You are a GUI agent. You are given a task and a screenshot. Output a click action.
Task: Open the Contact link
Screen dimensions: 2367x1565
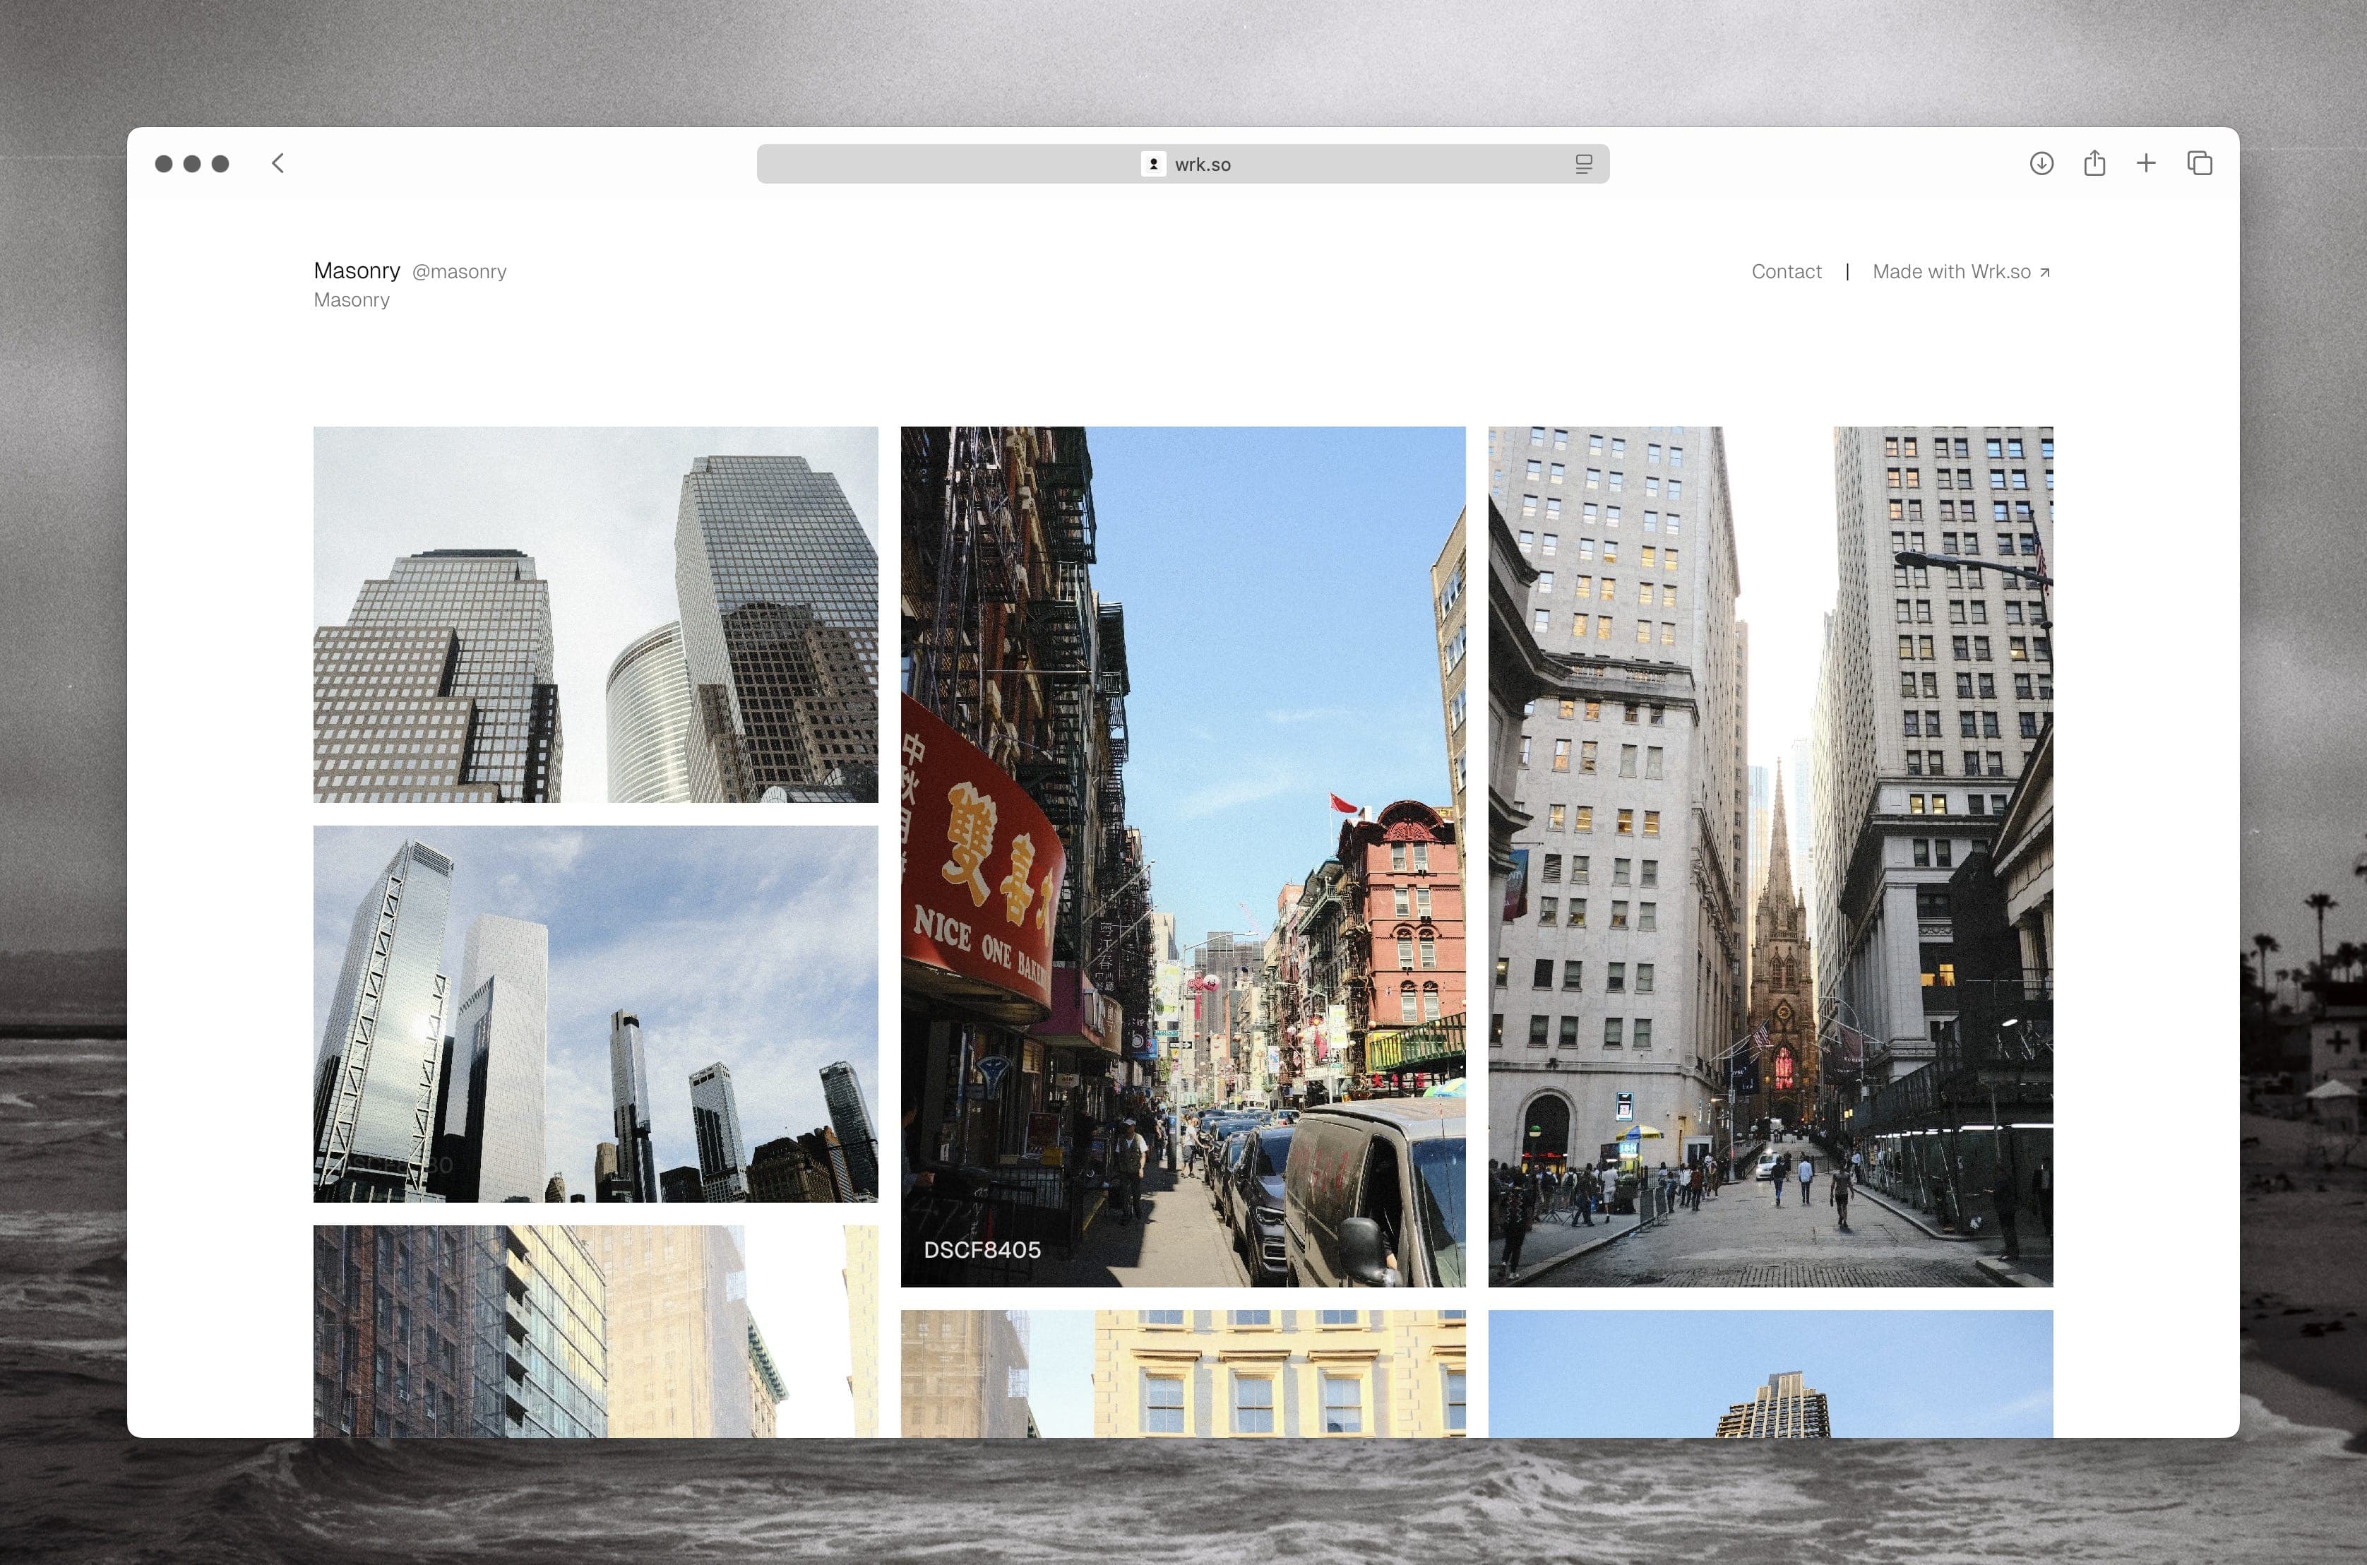pos(1785,271)
